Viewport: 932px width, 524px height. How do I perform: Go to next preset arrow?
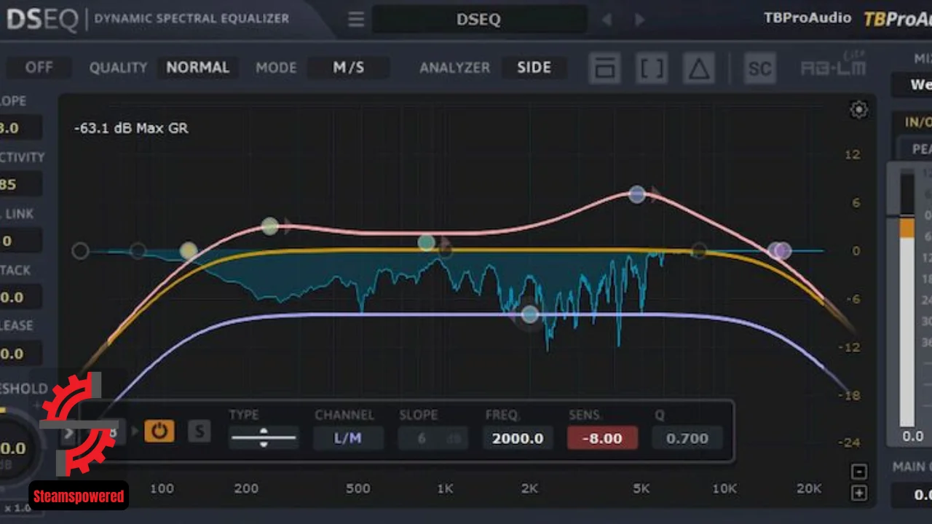coord(640,20)
